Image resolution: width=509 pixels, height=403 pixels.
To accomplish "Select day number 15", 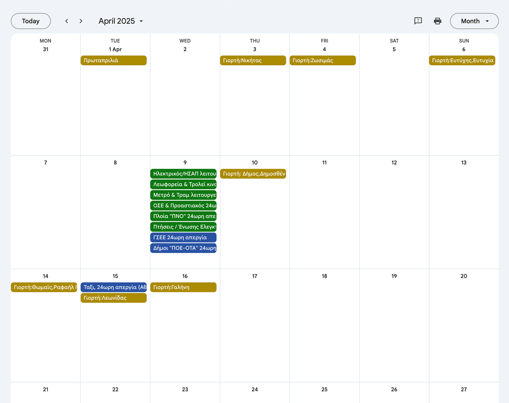I will [x=115, y=276].
